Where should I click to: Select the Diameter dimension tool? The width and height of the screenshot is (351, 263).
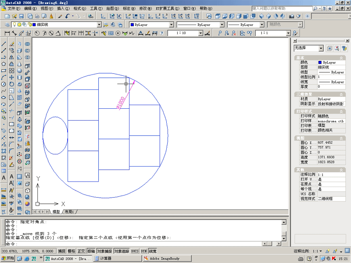[51, 33]
